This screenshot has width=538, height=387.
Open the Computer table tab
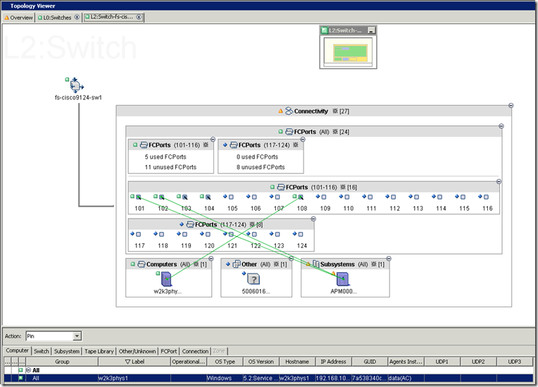17,350
